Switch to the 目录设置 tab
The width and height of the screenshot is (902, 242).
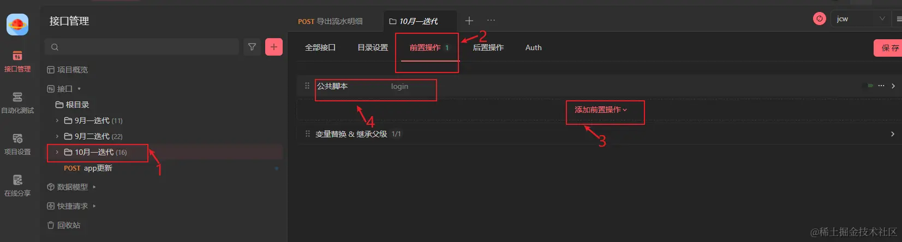(373, 48)
